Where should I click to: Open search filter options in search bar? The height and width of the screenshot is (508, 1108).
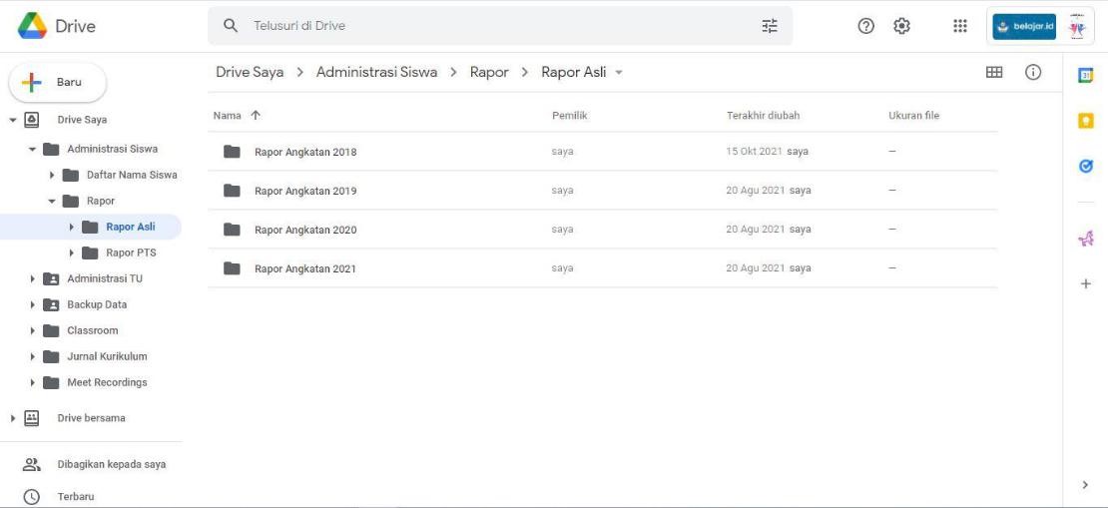[x=769, y=26]
